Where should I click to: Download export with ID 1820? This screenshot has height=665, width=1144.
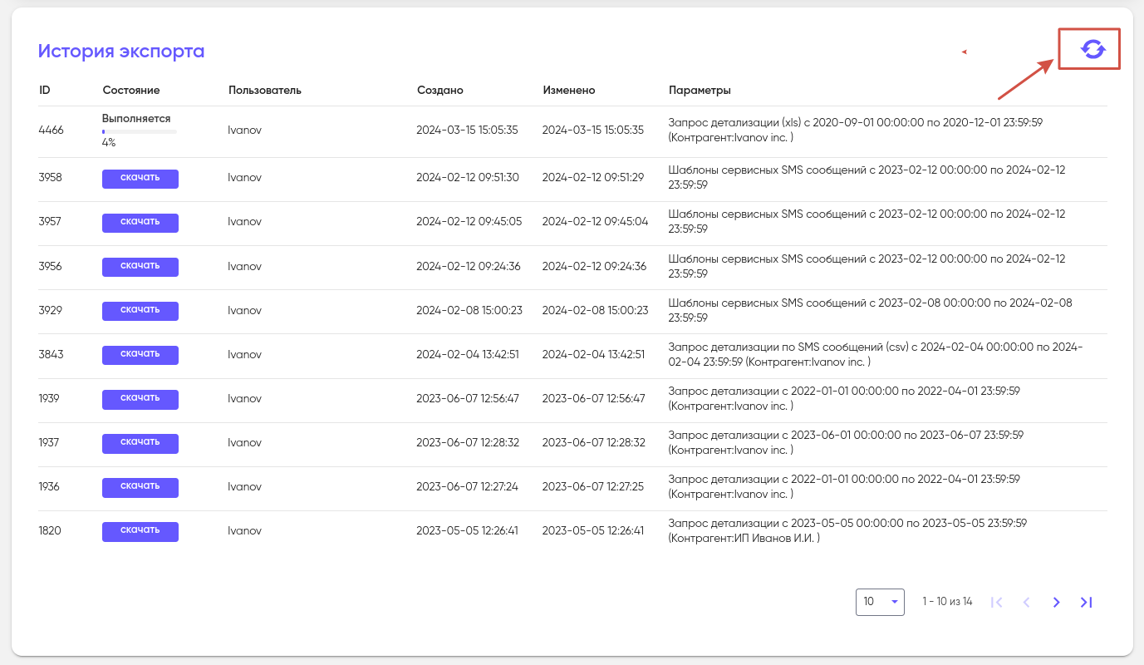point(140,531)
